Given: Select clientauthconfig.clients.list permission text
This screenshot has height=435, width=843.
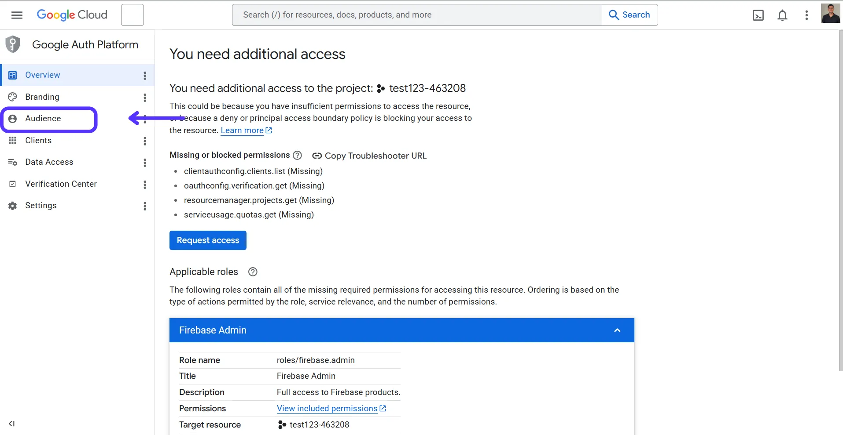Looking at the screenshot, I should (x=253, y=171).
